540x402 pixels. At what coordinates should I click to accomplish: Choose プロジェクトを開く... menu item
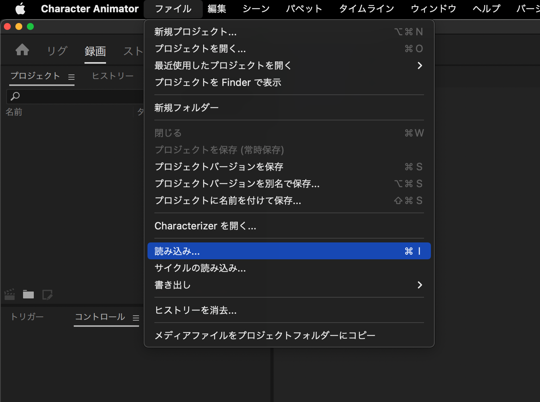coord(289,49)
